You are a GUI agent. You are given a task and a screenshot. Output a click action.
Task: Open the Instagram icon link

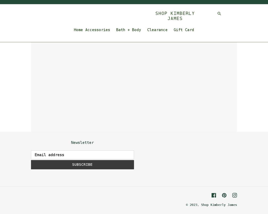click(x=234, y=195)
